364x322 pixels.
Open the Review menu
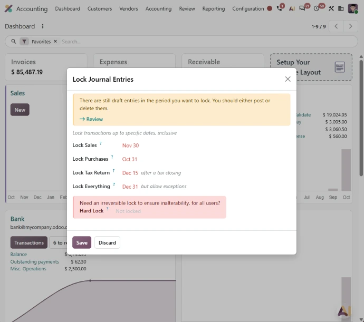click(187, 8)
